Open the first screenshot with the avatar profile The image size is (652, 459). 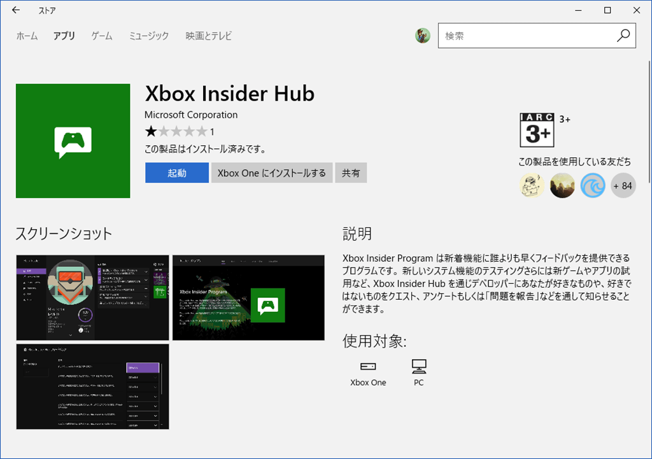tap(93, 298)
